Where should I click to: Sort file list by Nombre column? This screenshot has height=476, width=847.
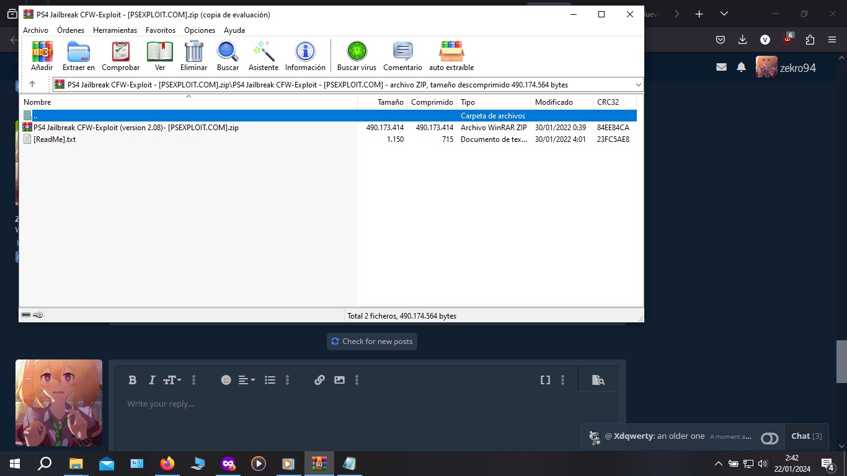(188, 102)
